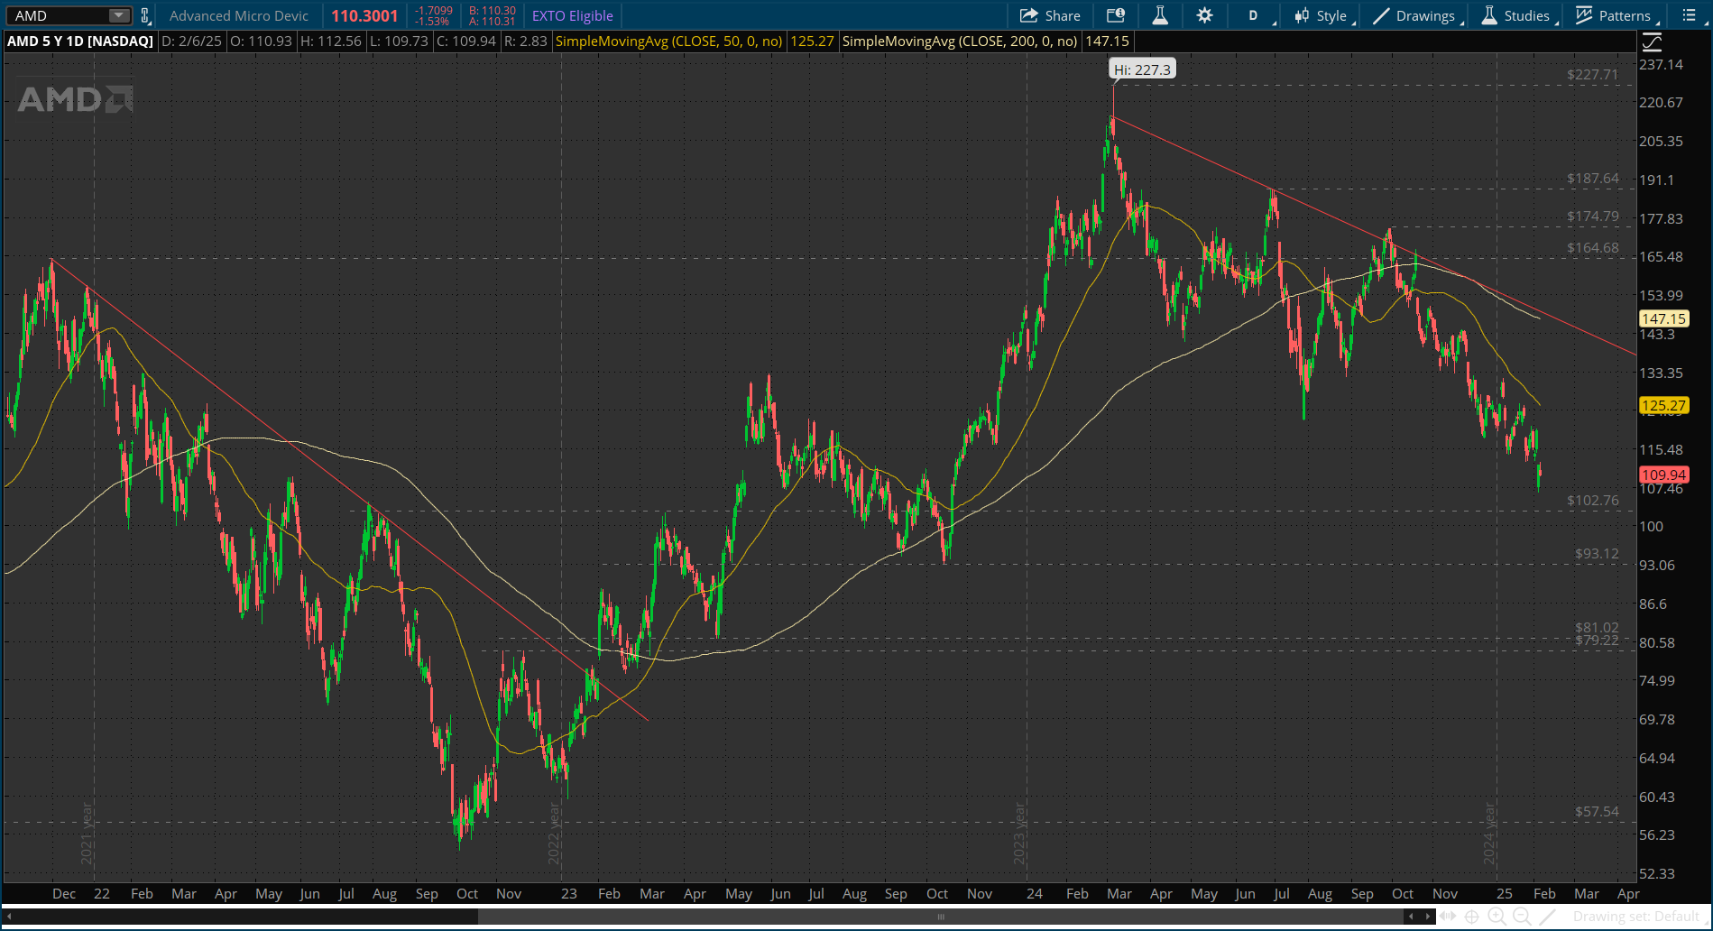1713x931 pixels.
Task: Click the $187.64 price level label
Action: [1593, 178]
